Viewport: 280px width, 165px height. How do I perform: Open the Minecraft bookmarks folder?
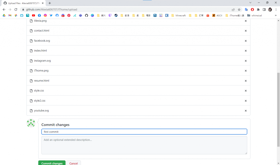(179, 16)
